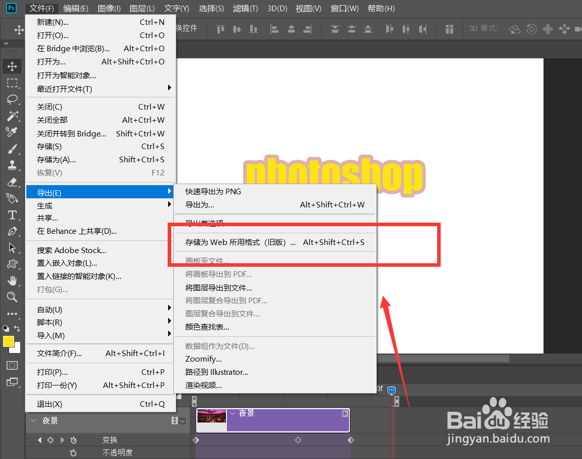Select the Eyedropper tool
The width and height of the screenshot is (582, 459).
pyautogui.click(x=12, y=132)
